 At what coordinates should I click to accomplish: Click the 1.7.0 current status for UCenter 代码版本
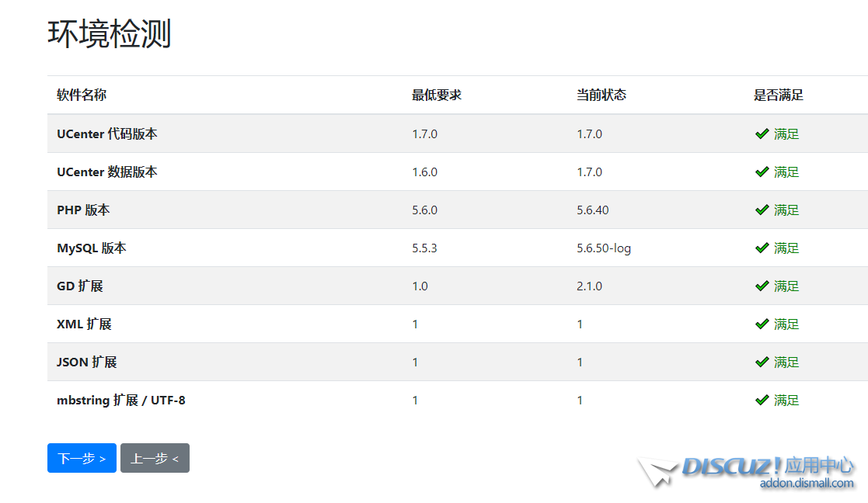tap(590, 134)
